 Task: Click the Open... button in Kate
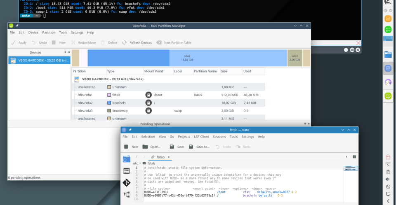pyautogui.click(x=151, y=147)
